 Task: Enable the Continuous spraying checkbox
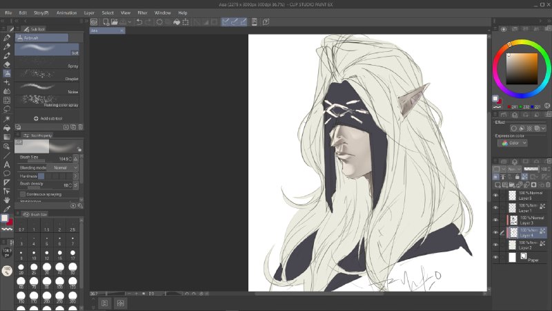23,194
